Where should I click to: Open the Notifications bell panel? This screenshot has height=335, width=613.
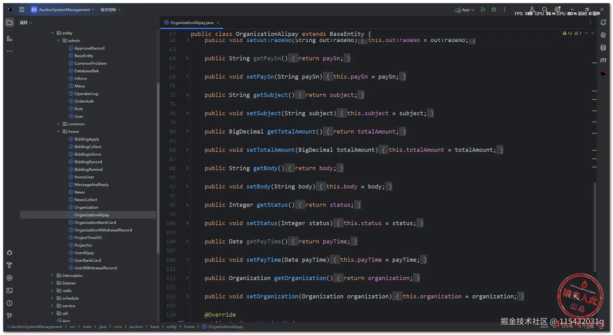[603, 22]
